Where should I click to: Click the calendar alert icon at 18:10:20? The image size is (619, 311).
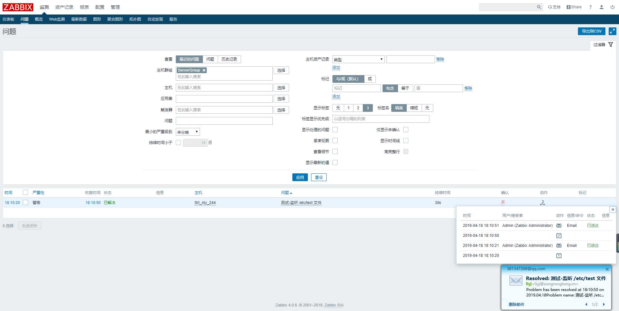pos(559,256)
